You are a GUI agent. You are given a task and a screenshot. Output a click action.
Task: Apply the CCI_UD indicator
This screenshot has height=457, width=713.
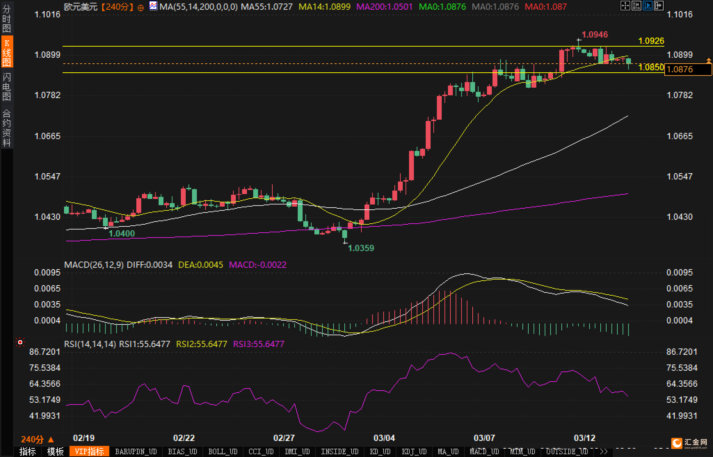(x=261, y=451)
